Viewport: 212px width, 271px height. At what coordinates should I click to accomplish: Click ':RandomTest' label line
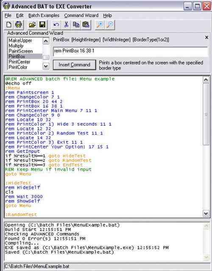coord(21,215)
